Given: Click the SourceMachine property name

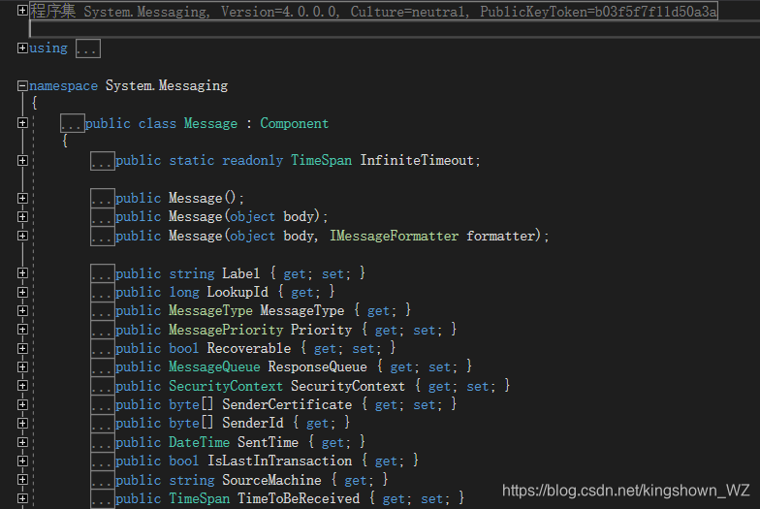Looking at the screenshot, I should coord(271,480).
